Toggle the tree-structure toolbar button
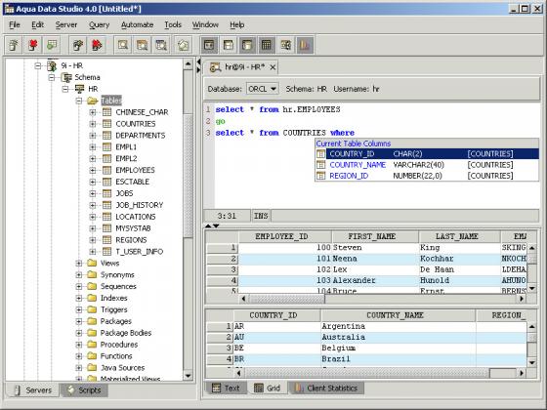Screen dimensions: 547x410 click(x=285, y=45)
